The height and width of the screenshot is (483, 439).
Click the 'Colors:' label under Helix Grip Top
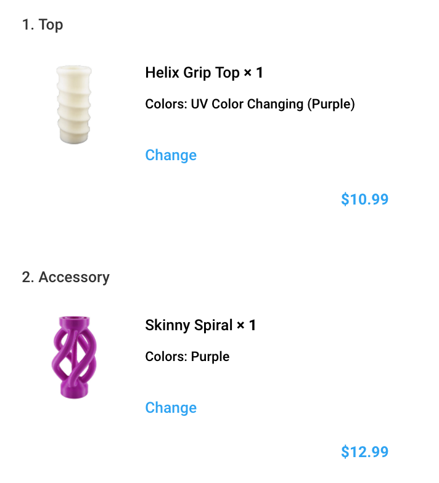coord(166,104)
